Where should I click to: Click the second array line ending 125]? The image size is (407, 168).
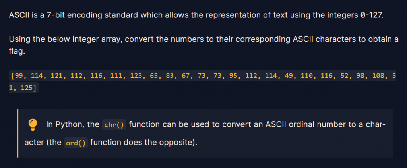click(23, 88)
